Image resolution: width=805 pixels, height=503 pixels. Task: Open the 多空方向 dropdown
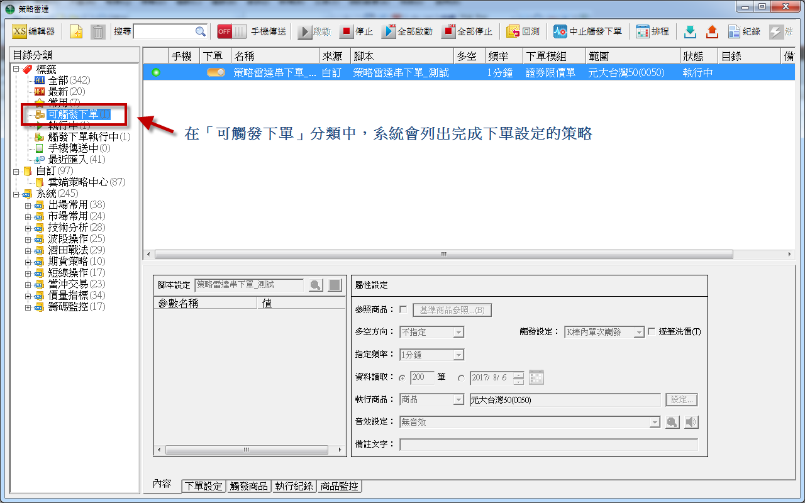coord(458,332)
